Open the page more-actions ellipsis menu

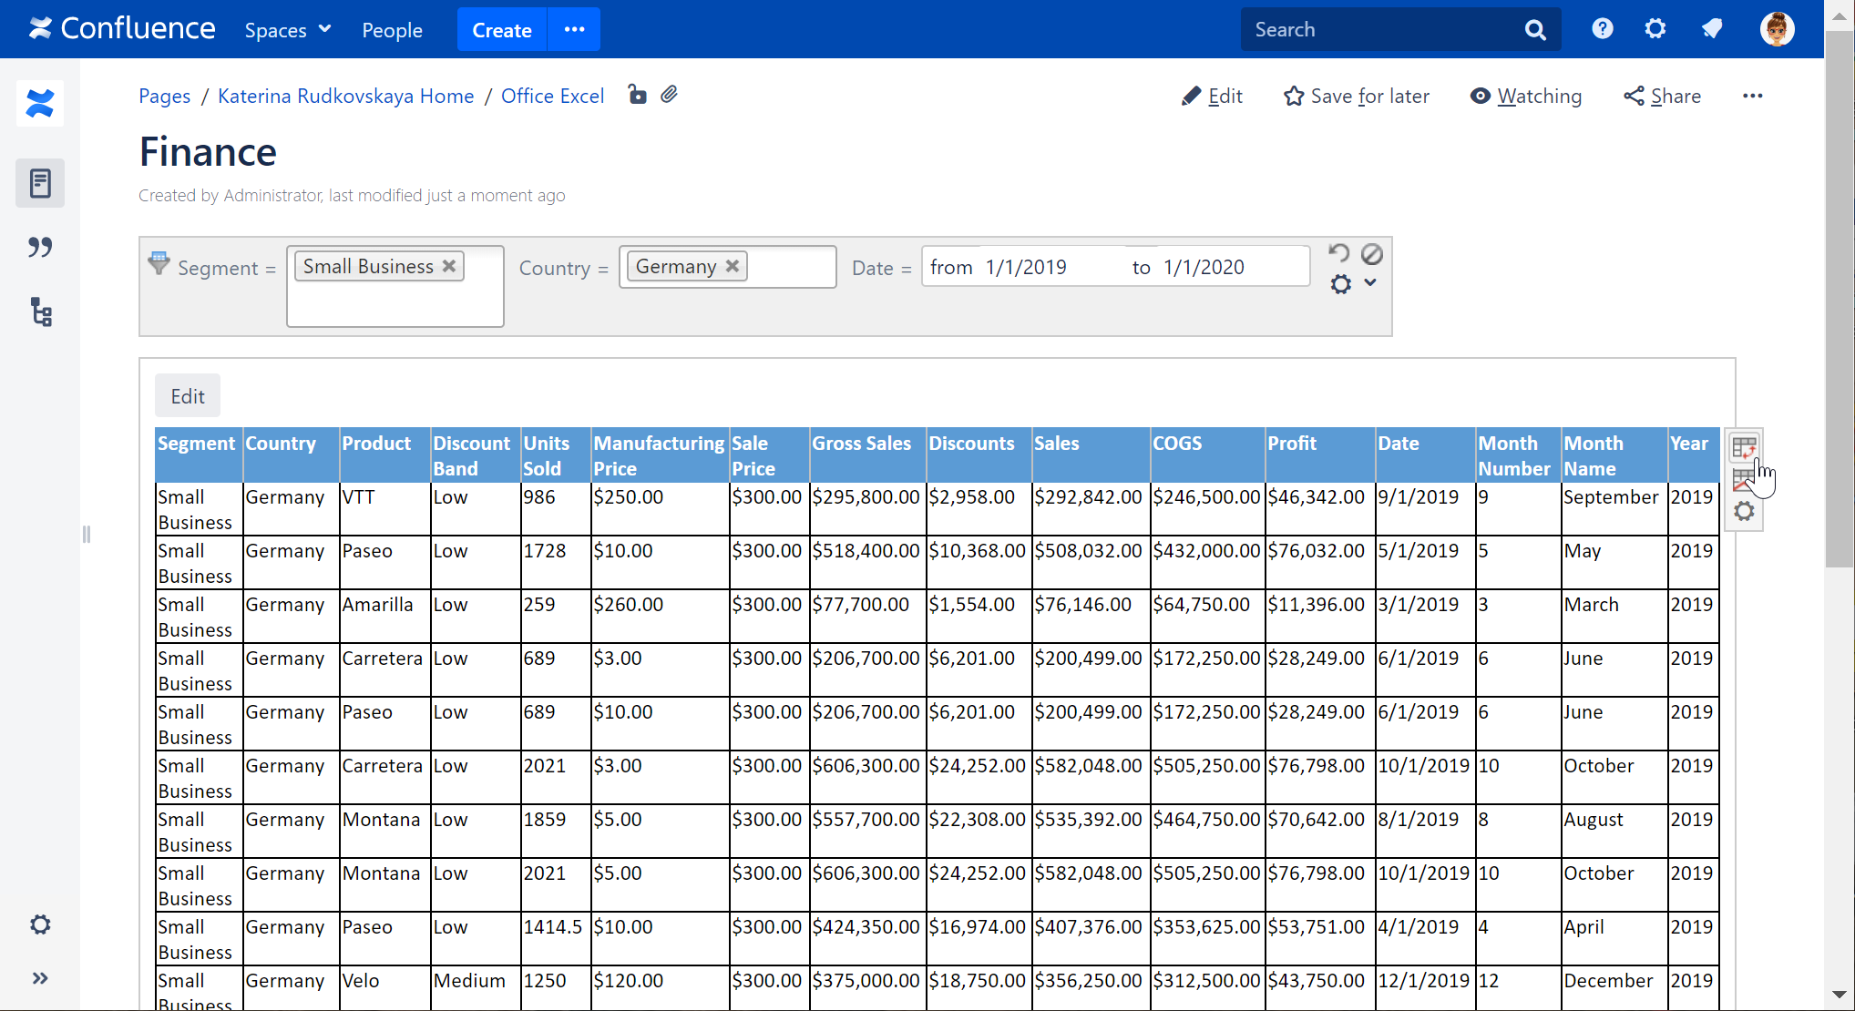pyautogui.click(x=1752, y=96)
